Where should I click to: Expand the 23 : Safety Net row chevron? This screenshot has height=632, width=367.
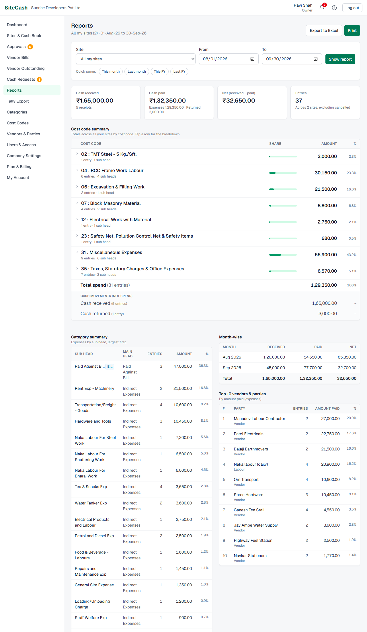pos(77,236)
